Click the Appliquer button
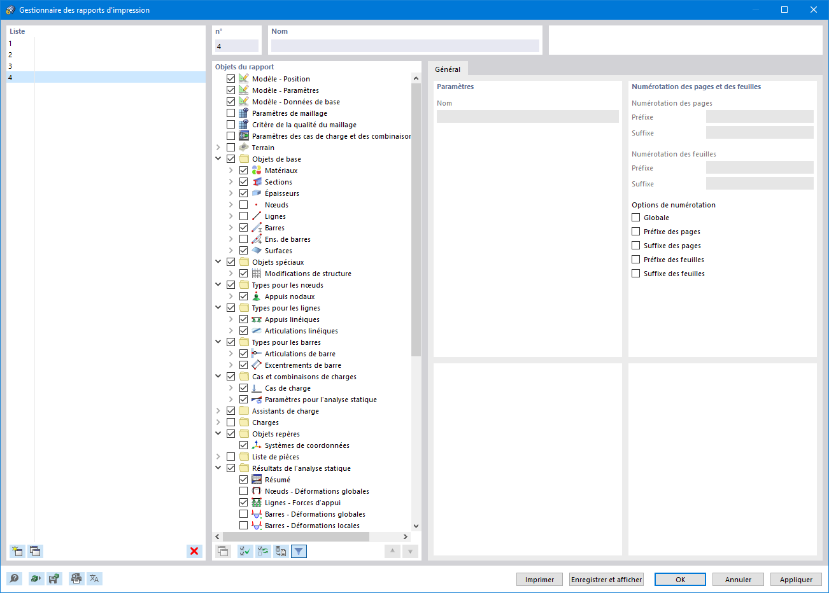Image resolution: width=829 pixels, height=593 pixels. (x=797, y=580)
